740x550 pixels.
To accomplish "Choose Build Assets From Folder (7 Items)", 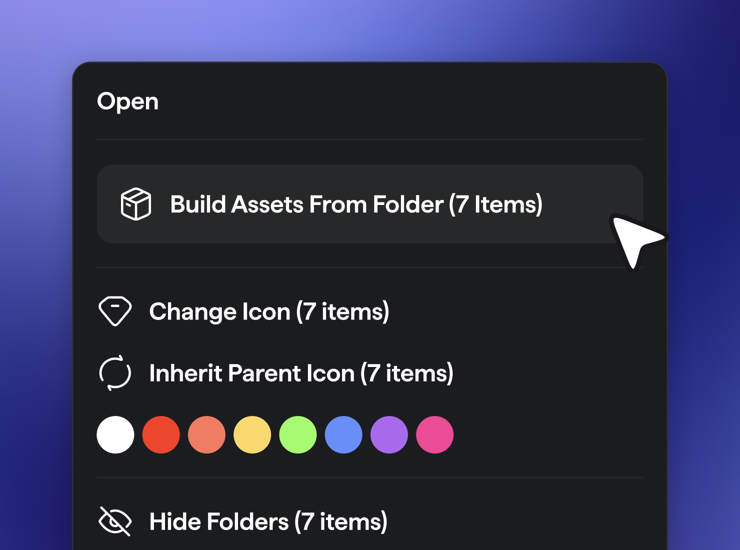I will pyautogui.click(x=356, y=204).
